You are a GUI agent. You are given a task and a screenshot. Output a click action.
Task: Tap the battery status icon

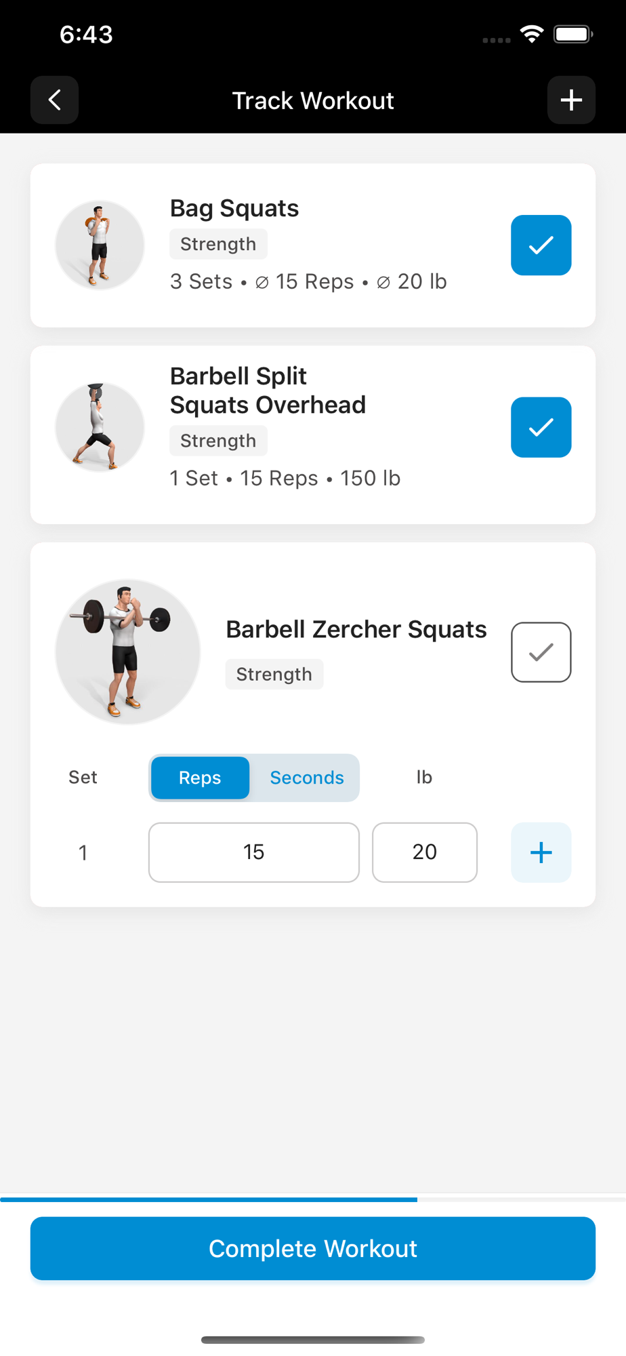click(573, 34)
